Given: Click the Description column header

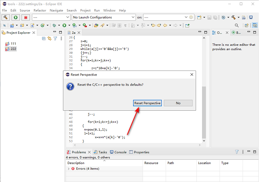Looking at the screenshot, I should (x=76, y=163).
